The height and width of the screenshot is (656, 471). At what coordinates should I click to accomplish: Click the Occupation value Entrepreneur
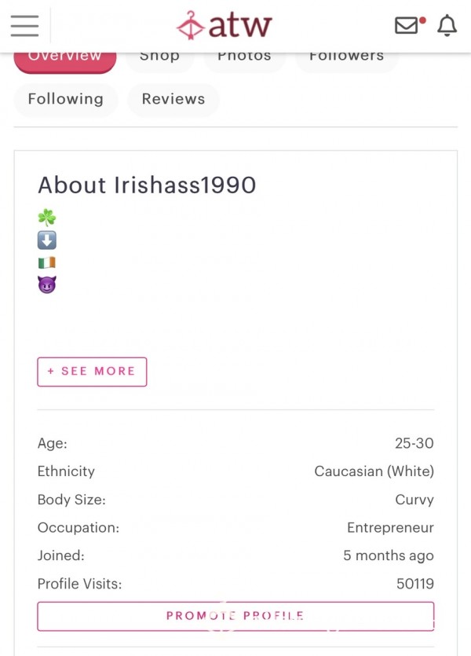pos(390,528)
